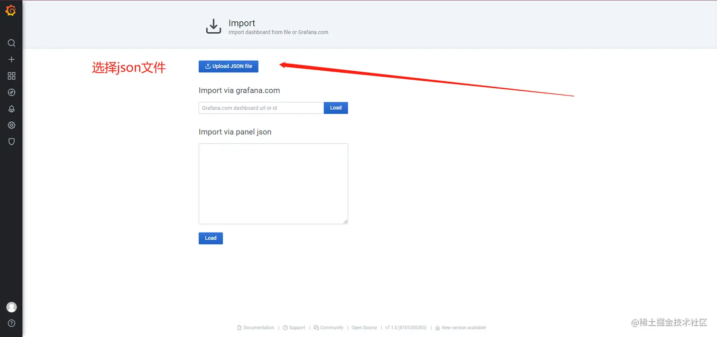The image size is (717, 337).
Task: Open the Documentation footer link
Action: point(256,328)
